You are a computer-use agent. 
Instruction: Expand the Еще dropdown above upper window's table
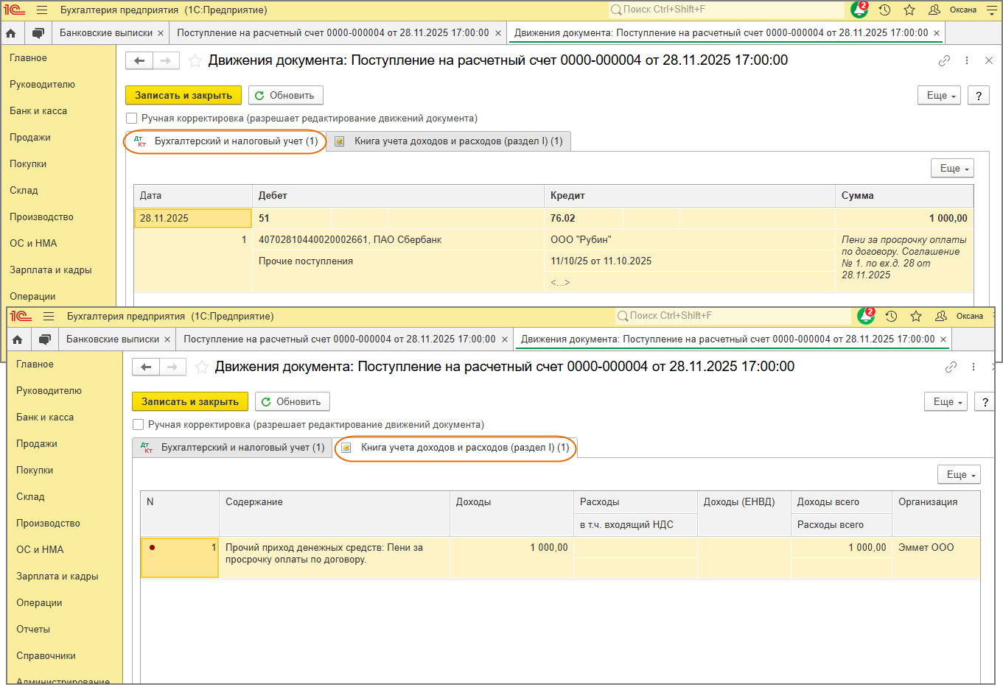pos(952,169)
